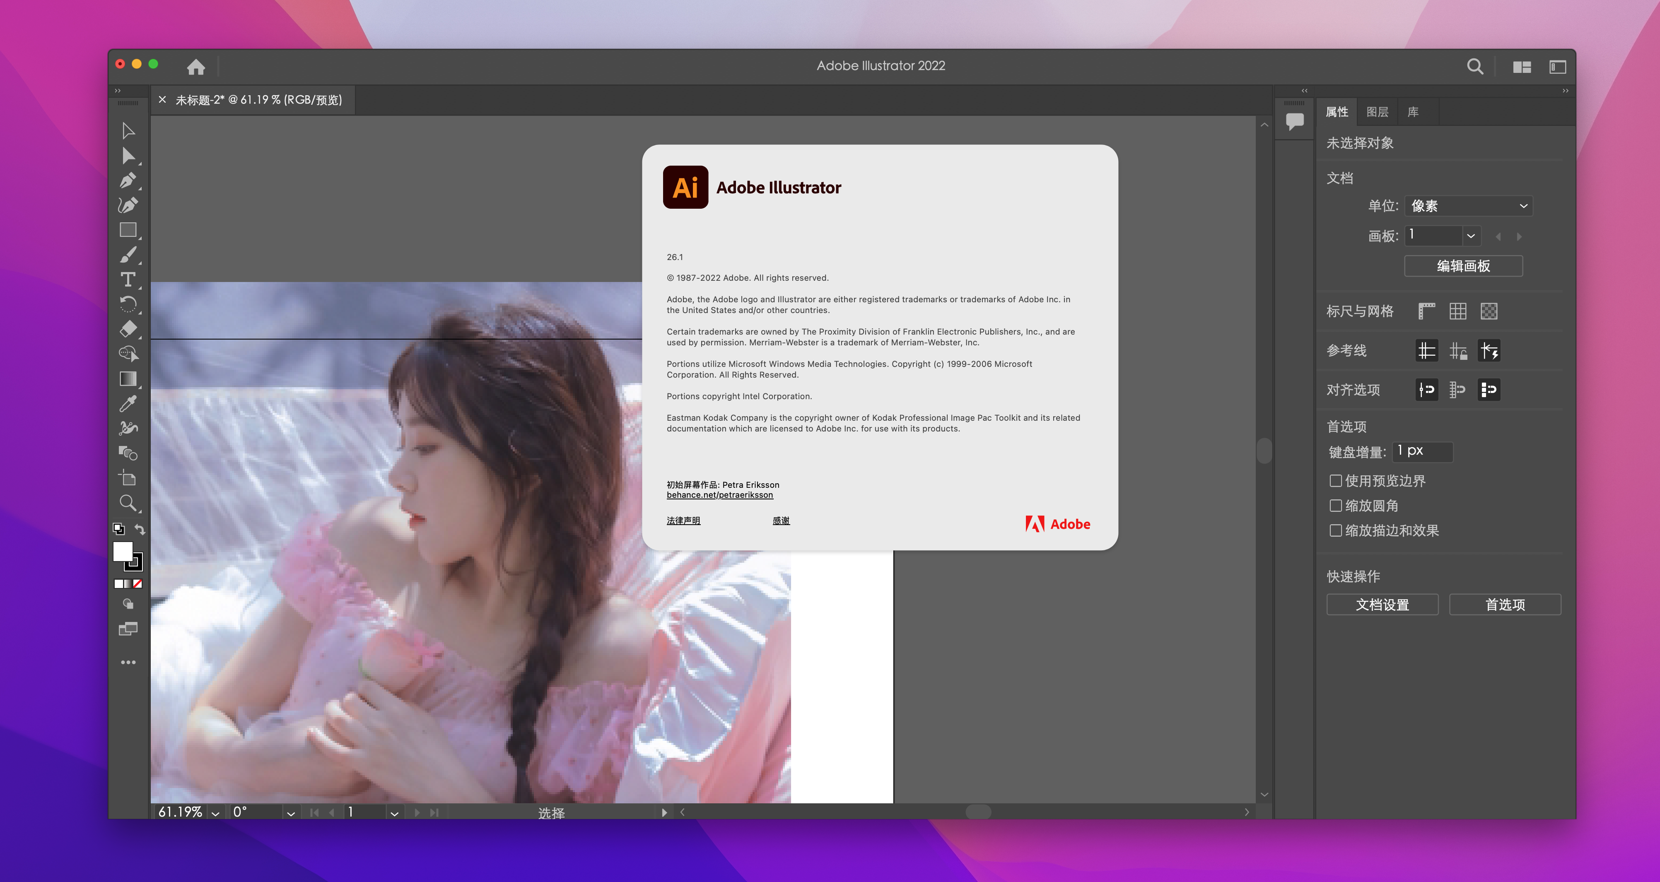1660x882 pixels.
Task: Select the Paintbrush tool
Action: click(128, 255)
